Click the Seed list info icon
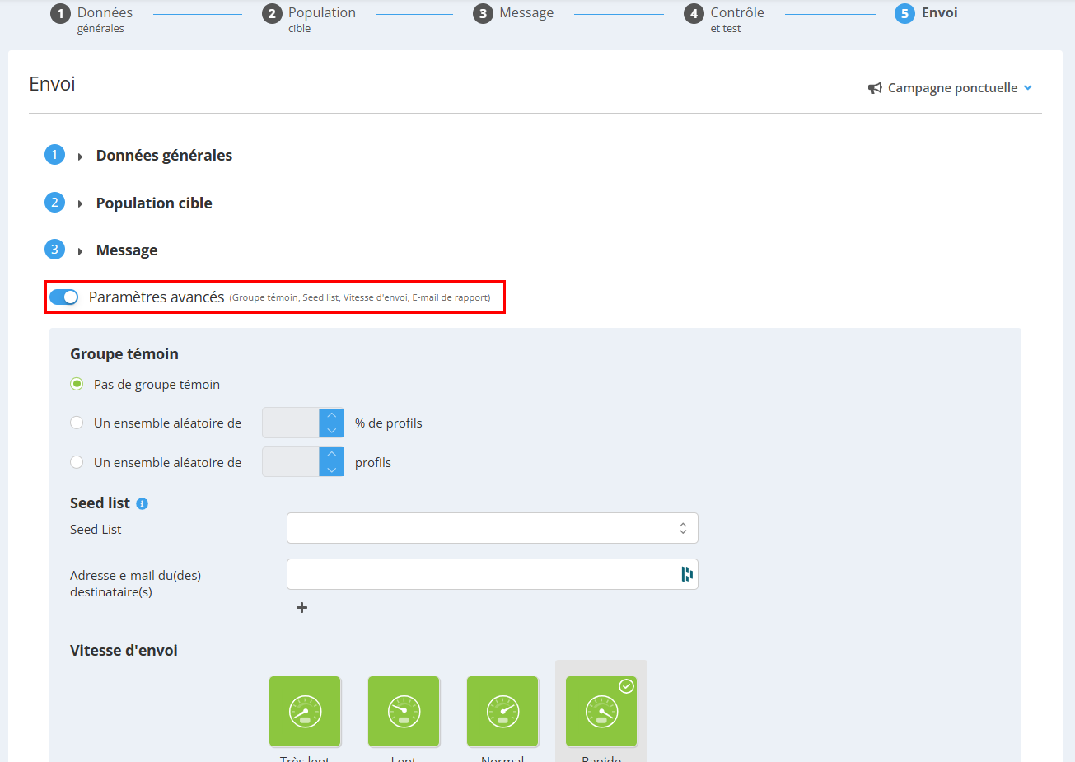The height and width of the screenshot is (762, 1075). point(142,503)
